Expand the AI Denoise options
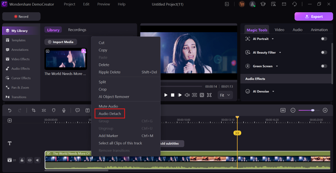 pyautogui.click(x=273, y=92)
